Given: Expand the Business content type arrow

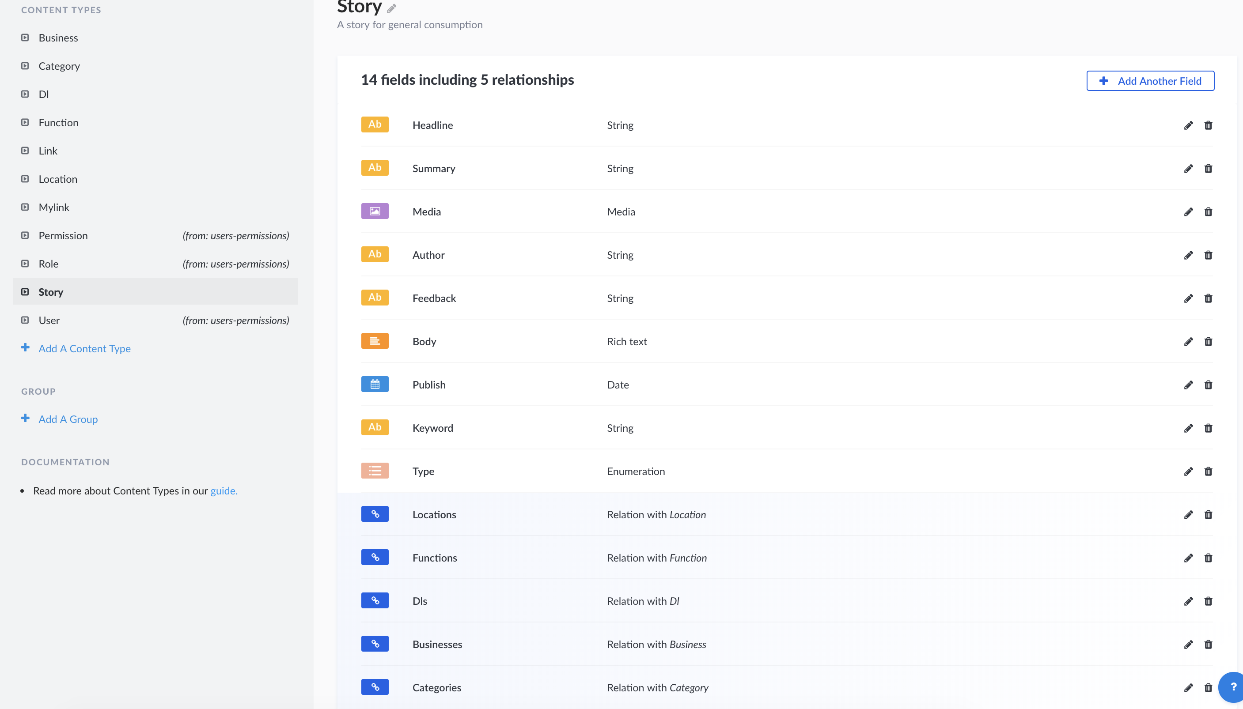Looking at the screenshot, I should coord(25,37).
